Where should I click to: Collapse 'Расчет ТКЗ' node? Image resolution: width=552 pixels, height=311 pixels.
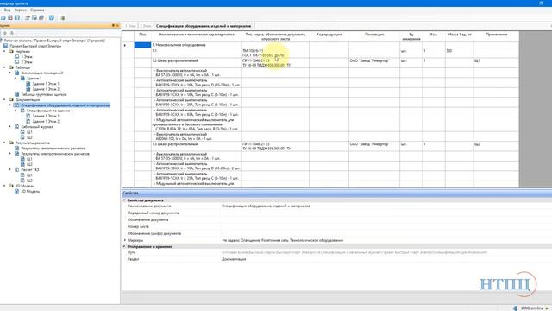[9, 169]
